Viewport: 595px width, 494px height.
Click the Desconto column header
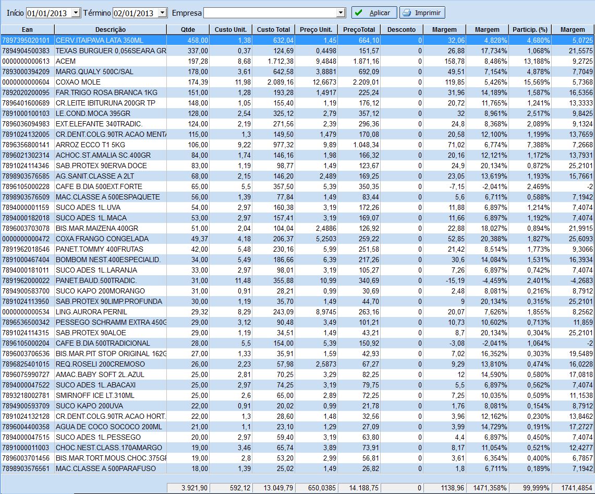tap(402, 29)
